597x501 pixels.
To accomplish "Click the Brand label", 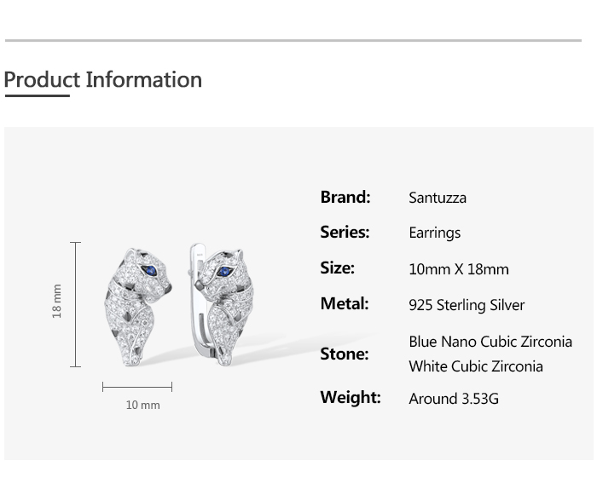I will pos(345,197).
